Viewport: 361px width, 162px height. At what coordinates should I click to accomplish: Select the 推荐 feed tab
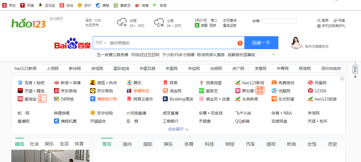coord(107,144)
